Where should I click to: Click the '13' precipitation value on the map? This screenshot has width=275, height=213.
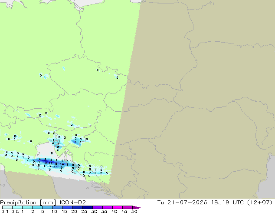tap(45, 163)
